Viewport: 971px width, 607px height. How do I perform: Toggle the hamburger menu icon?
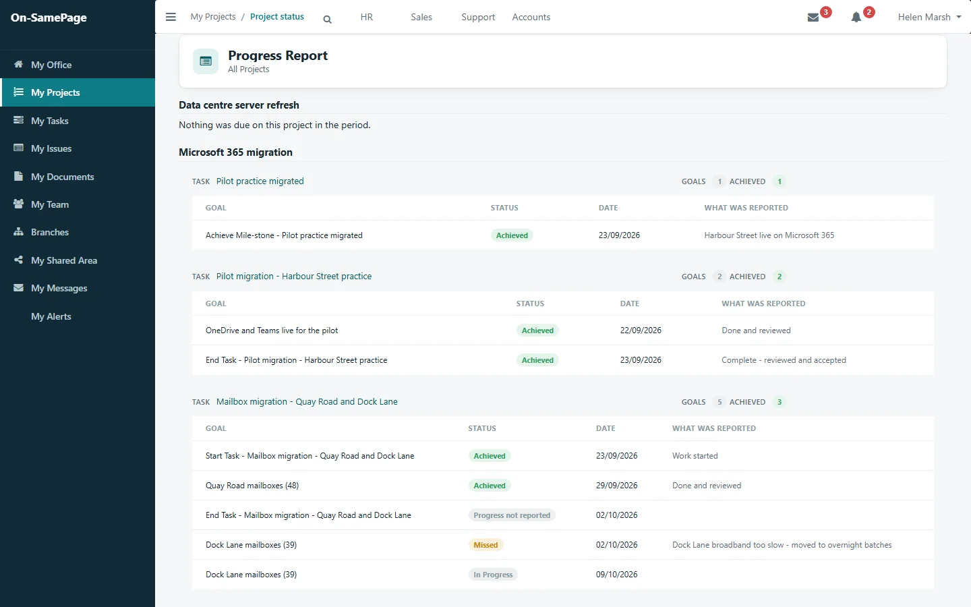171,17
